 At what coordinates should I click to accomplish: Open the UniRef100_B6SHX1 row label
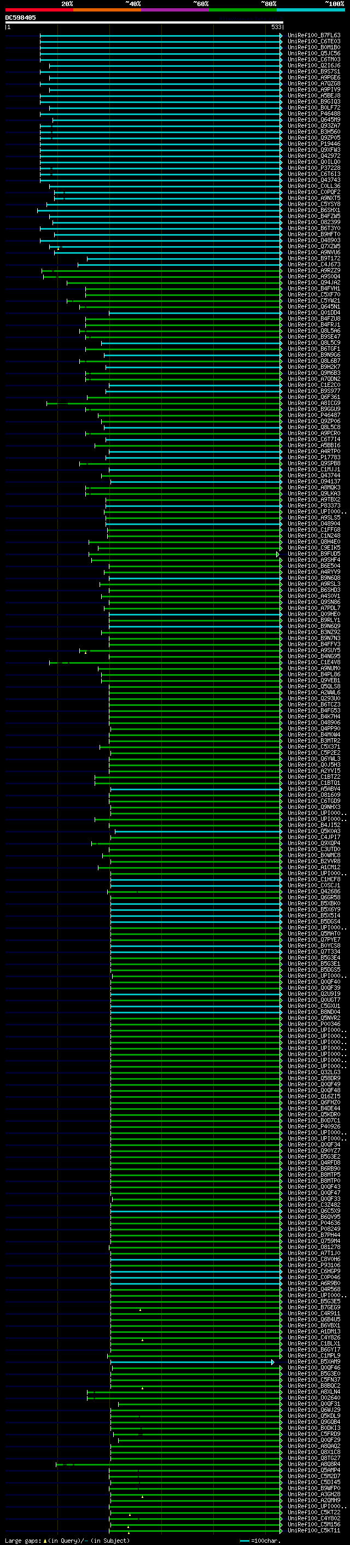point(314,210)
